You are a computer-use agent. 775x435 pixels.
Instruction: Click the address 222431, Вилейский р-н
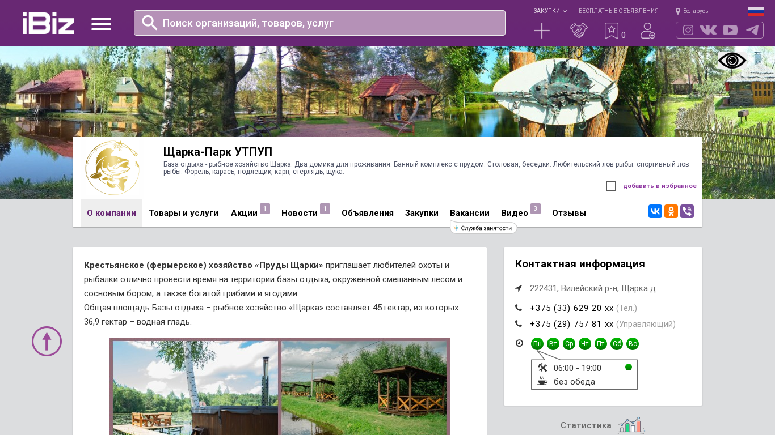point(593,288)
